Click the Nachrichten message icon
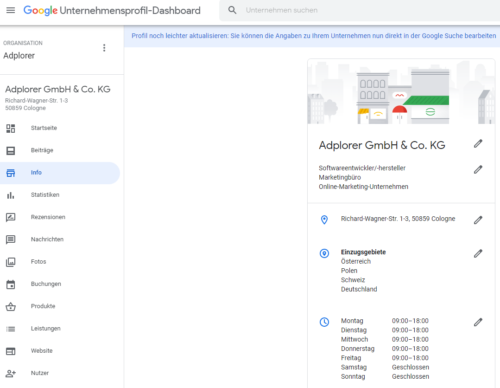This screenshot has width=500, height=388. [11, 240]
